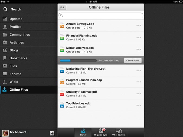Select the Library tab

pos(83,132)
